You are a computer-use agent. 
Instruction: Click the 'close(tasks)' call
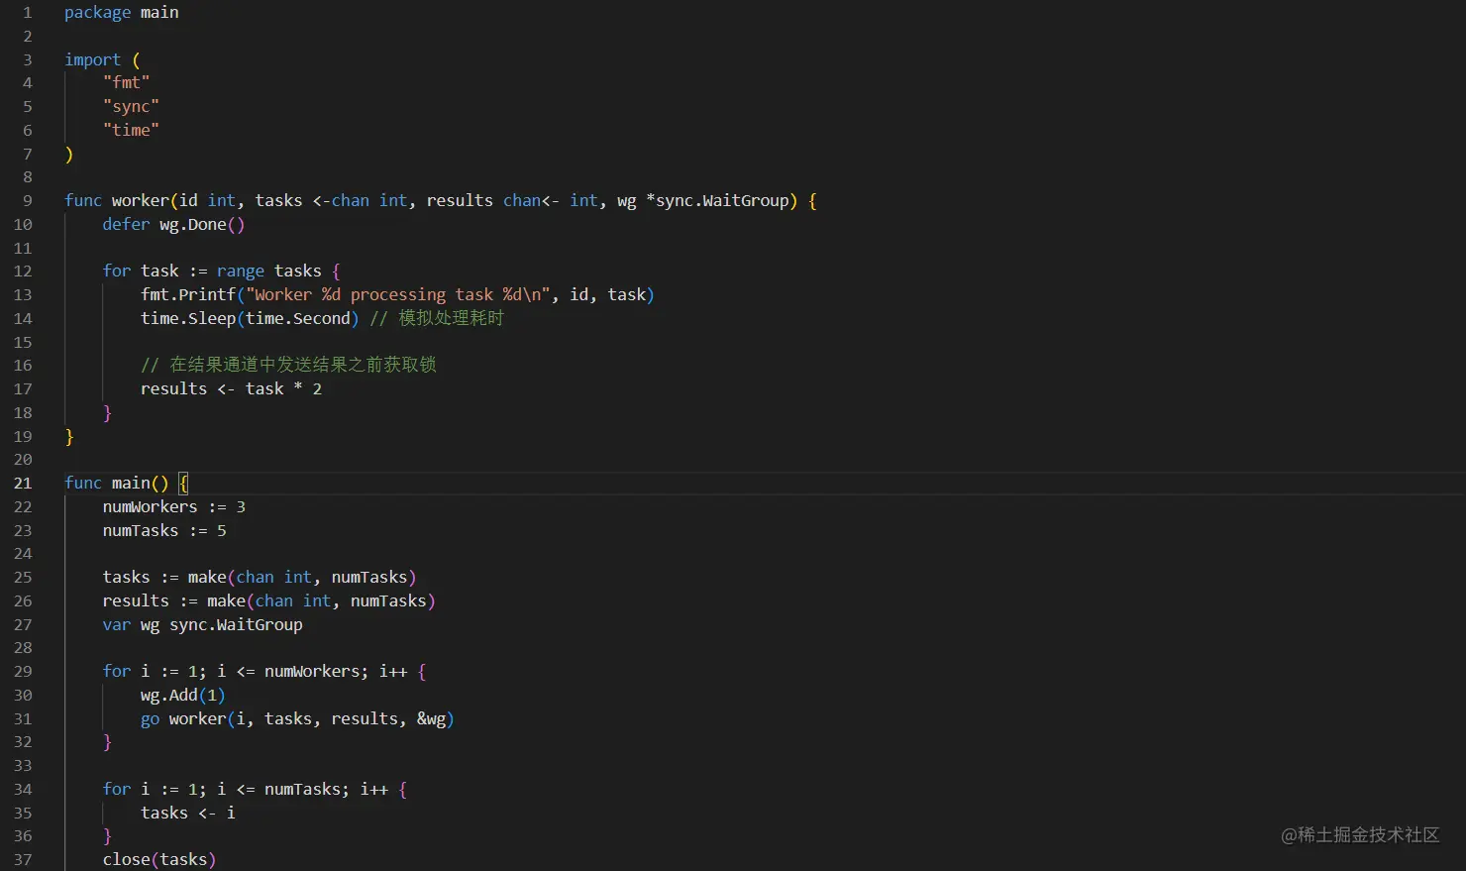click(159, 860)
